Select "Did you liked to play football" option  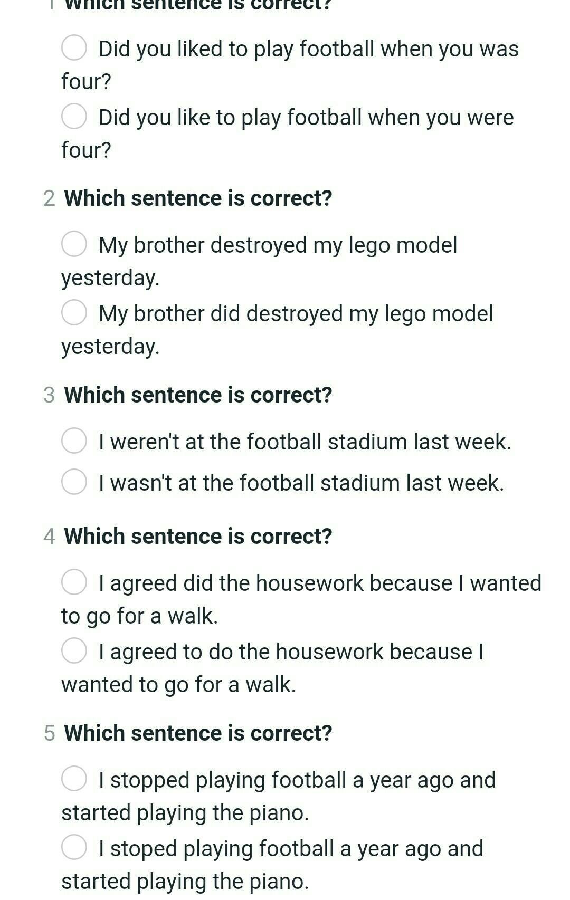(x=74, y=48)
